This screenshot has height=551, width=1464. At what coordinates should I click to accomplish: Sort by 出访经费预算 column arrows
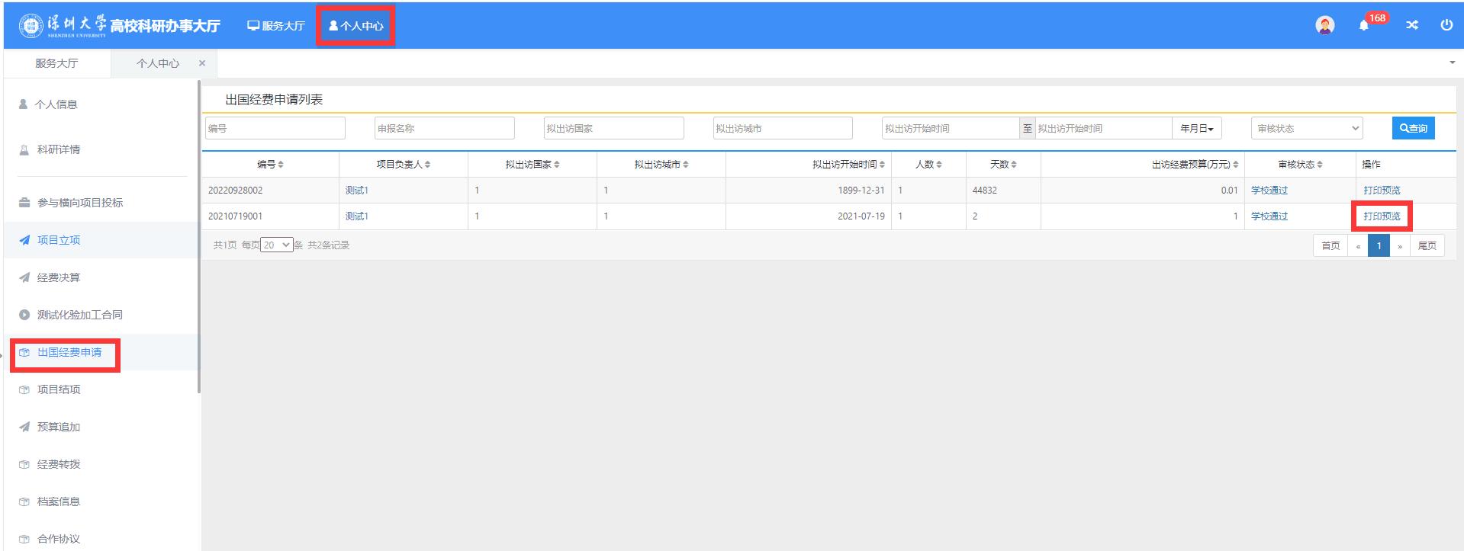[x=1236, y=165]
